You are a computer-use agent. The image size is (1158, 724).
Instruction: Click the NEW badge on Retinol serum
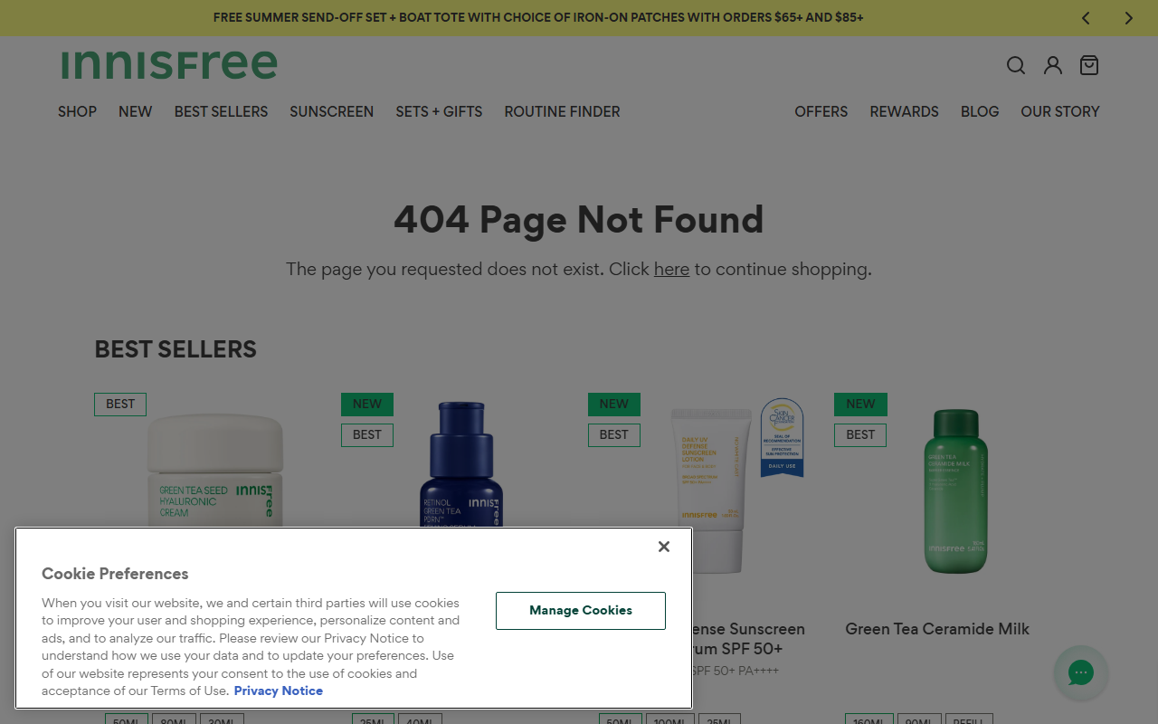[367, 405]
